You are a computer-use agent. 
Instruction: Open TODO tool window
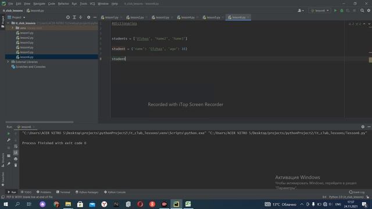coord(26,192)
